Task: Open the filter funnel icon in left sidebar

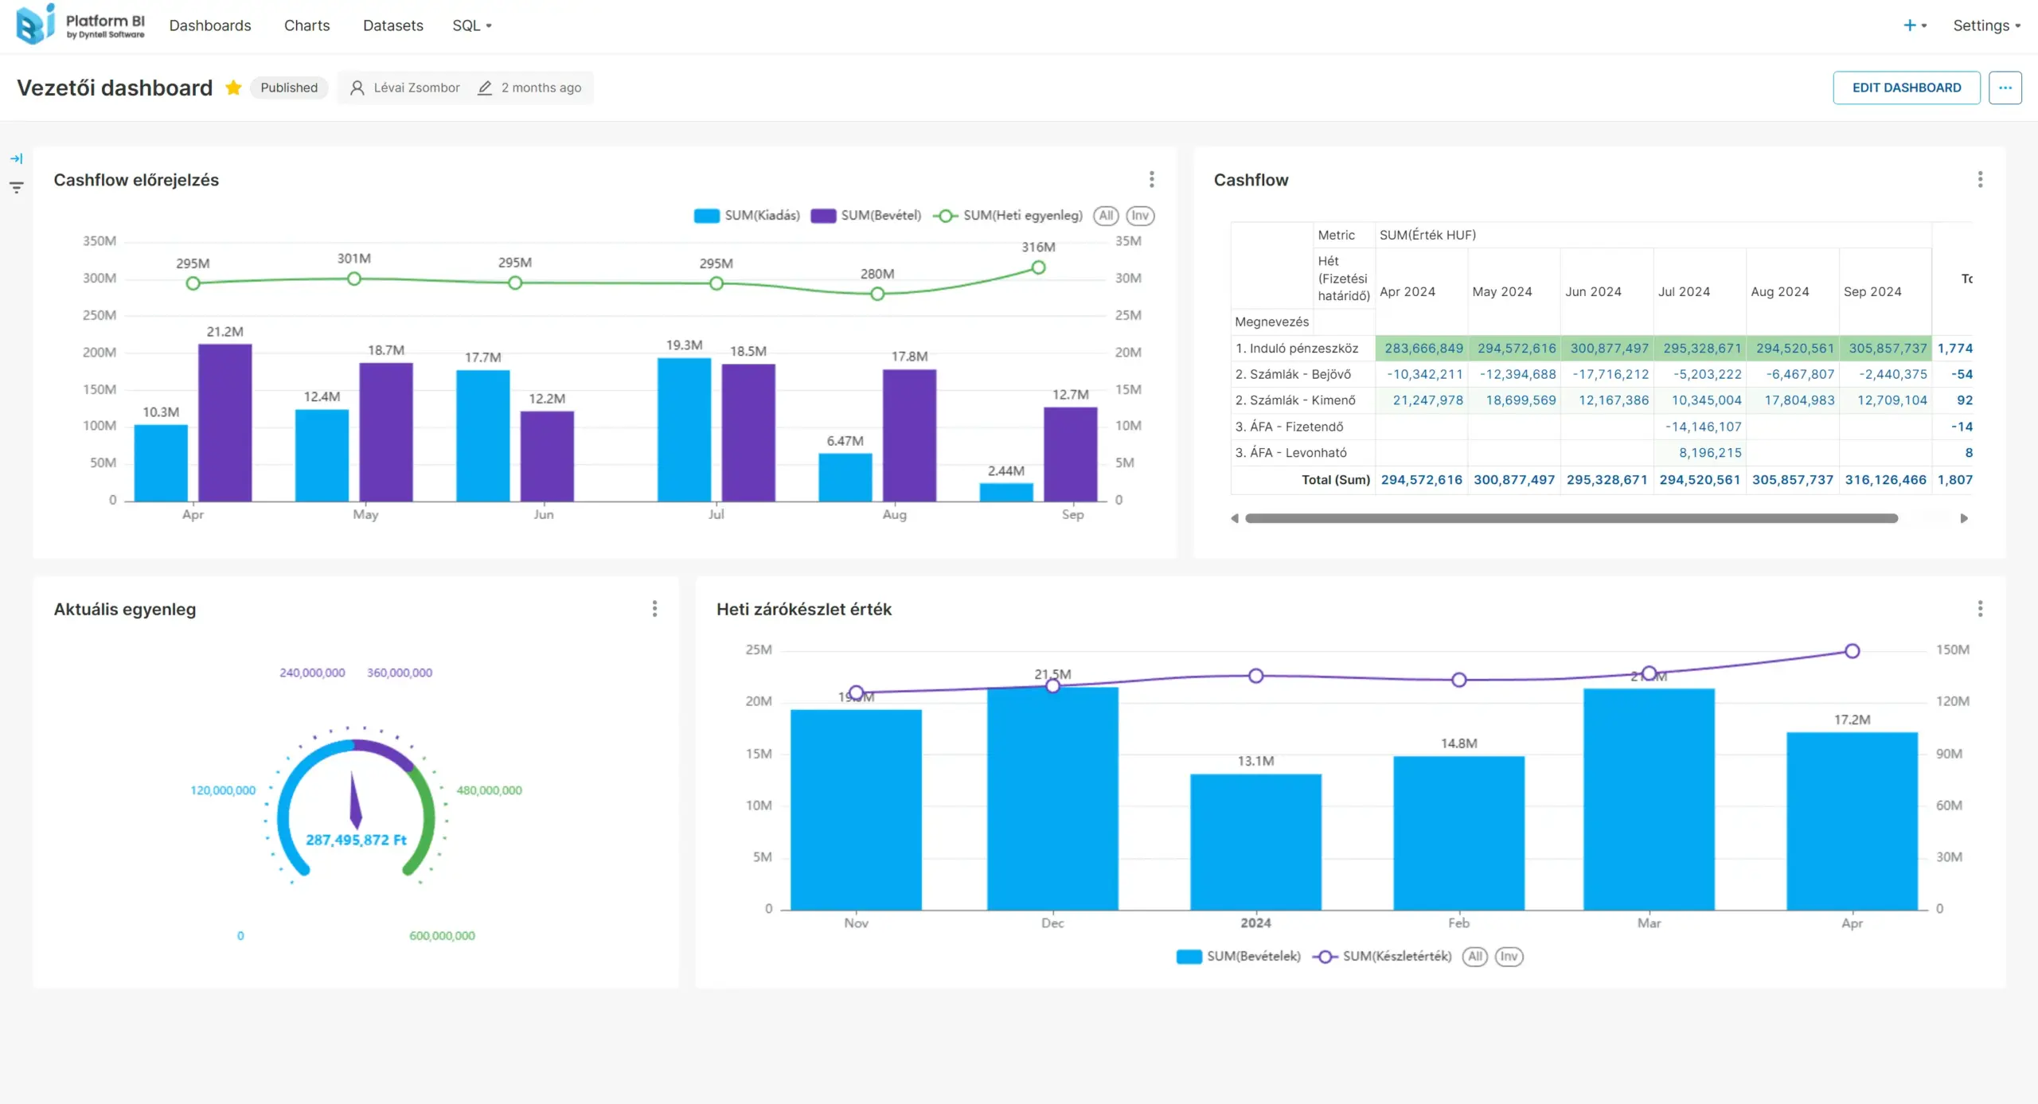Action: click(16, 188)
